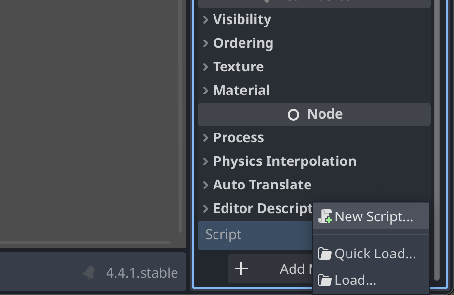Click the notification bell icon
Screen dimensions: 454x295
89,273
